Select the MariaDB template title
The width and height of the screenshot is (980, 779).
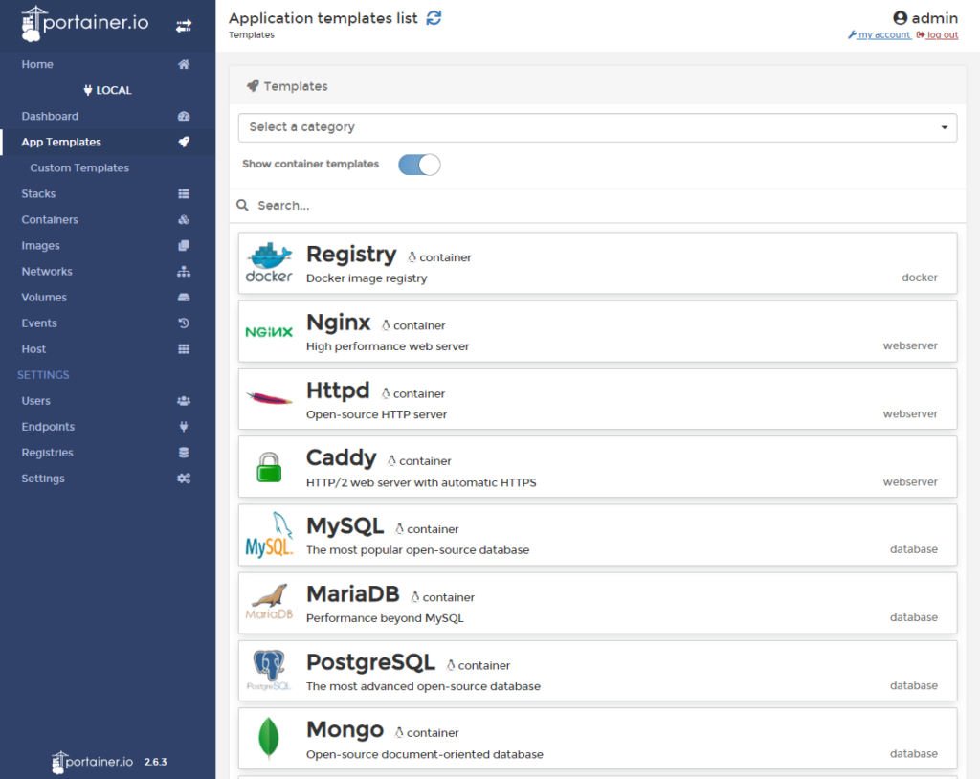click(352, 594)
